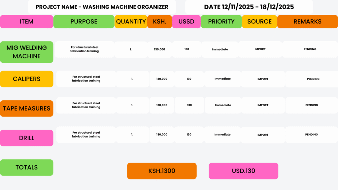Click the IMPORT source in the Tape Measures row

point(263,105)
